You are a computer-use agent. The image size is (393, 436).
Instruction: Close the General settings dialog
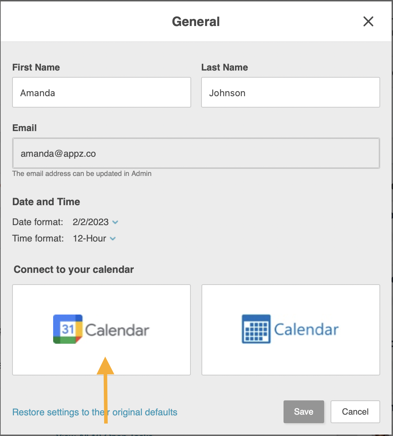pyautogui.click(x=368, y=21)
